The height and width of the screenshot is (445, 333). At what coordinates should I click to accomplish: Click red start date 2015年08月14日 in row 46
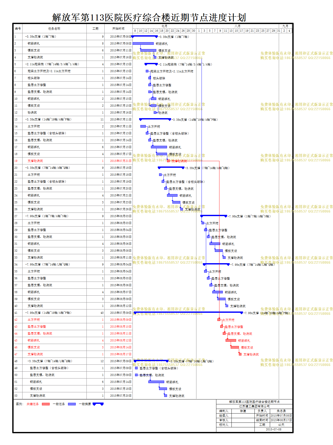pyautogui.click(x=121, y=347)
